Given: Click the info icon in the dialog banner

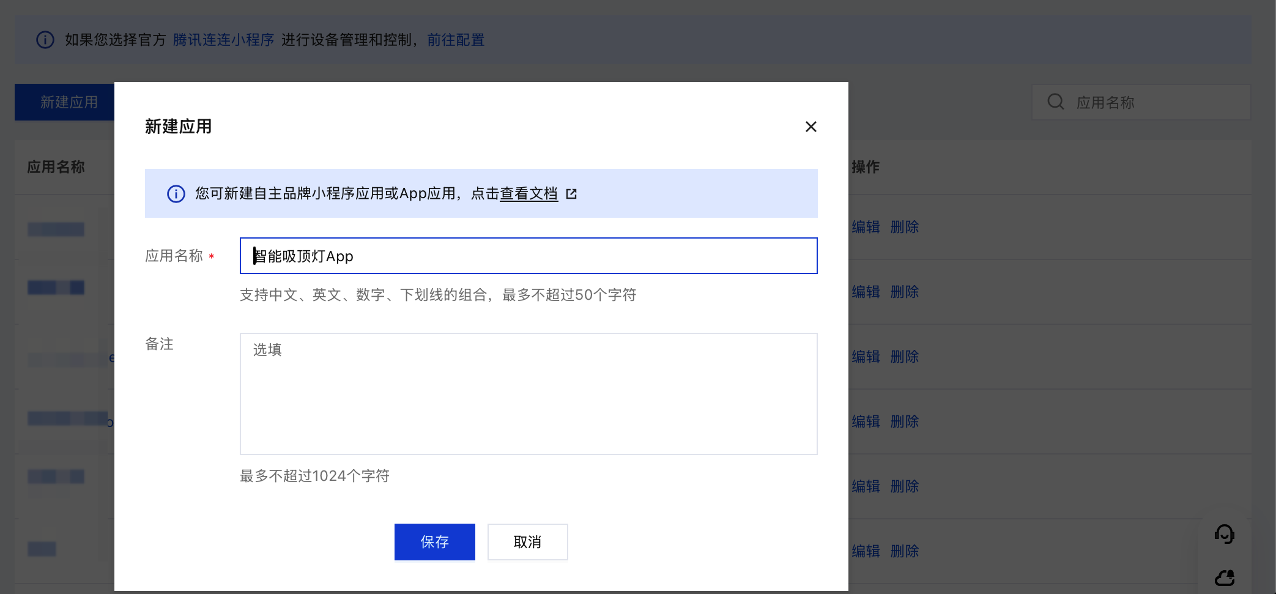Looking at the screenshot, I should coord(176,194).
